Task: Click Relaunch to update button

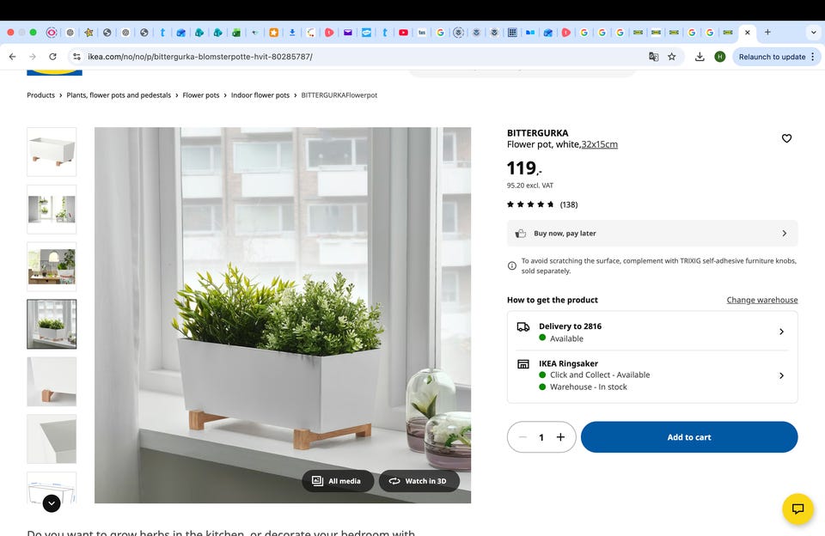Action: point(772,57)
